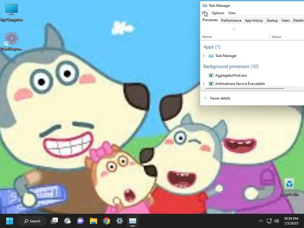Switch to the Users tab
Viewport: 304px width, 228px height.
(x=285, y=20)
